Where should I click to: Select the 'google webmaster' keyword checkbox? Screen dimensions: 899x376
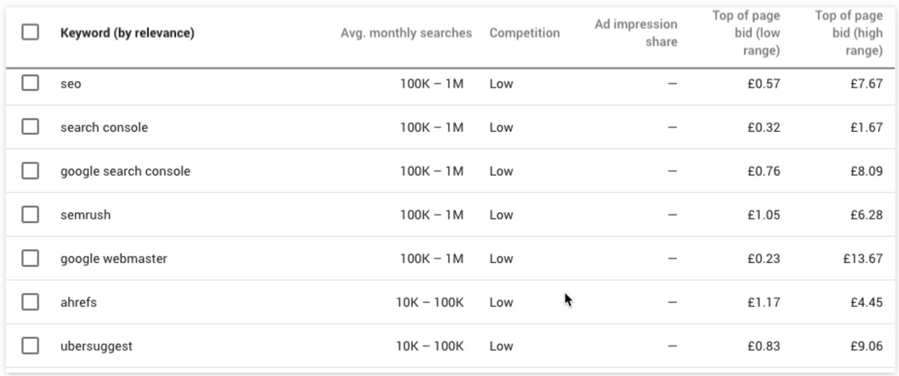[x=30, y=258]
